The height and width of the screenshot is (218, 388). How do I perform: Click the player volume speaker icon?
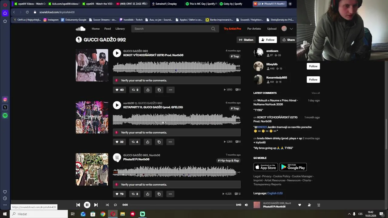click(x=246, y=205)
